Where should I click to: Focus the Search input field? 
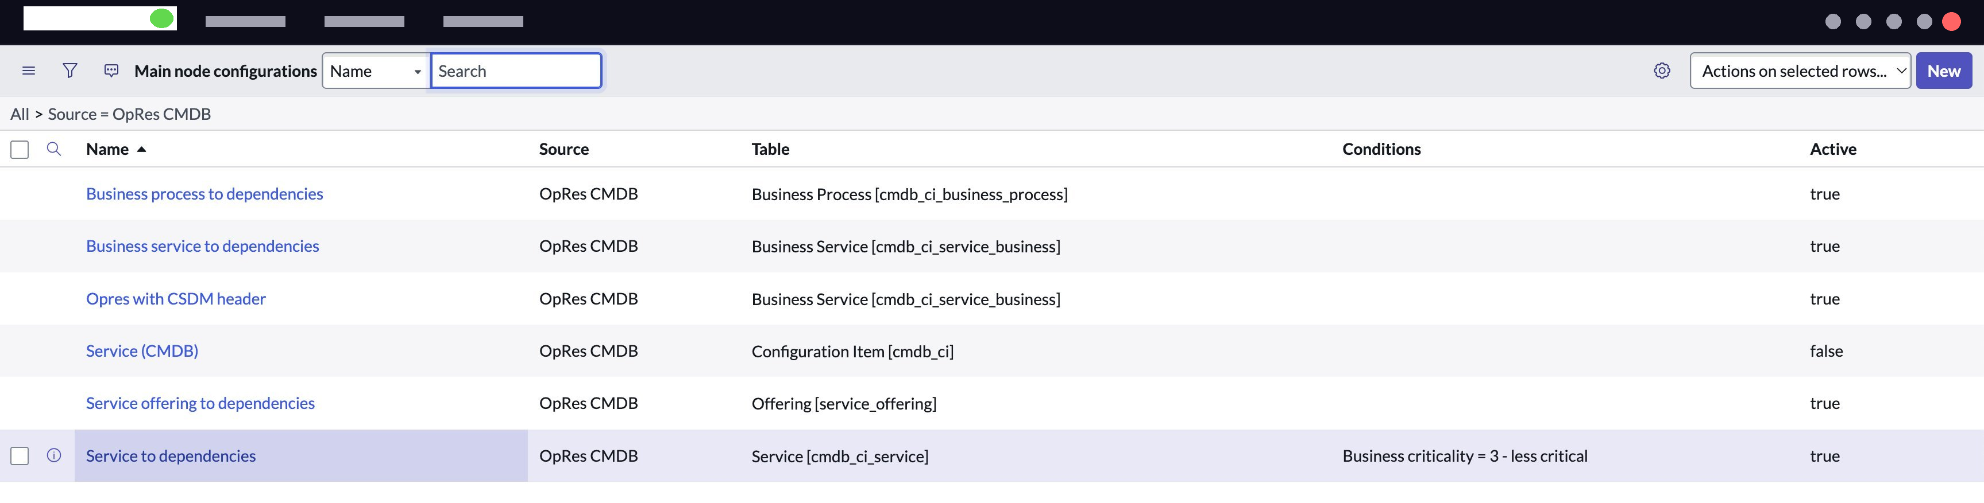pos(516,71)
